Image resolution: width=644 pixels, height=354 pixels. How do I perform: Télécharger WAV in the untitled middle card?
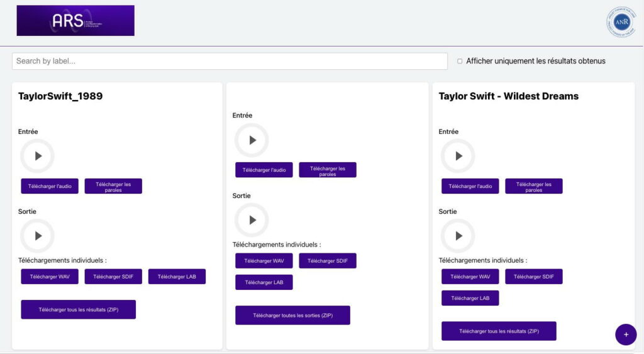pos(264,261)
